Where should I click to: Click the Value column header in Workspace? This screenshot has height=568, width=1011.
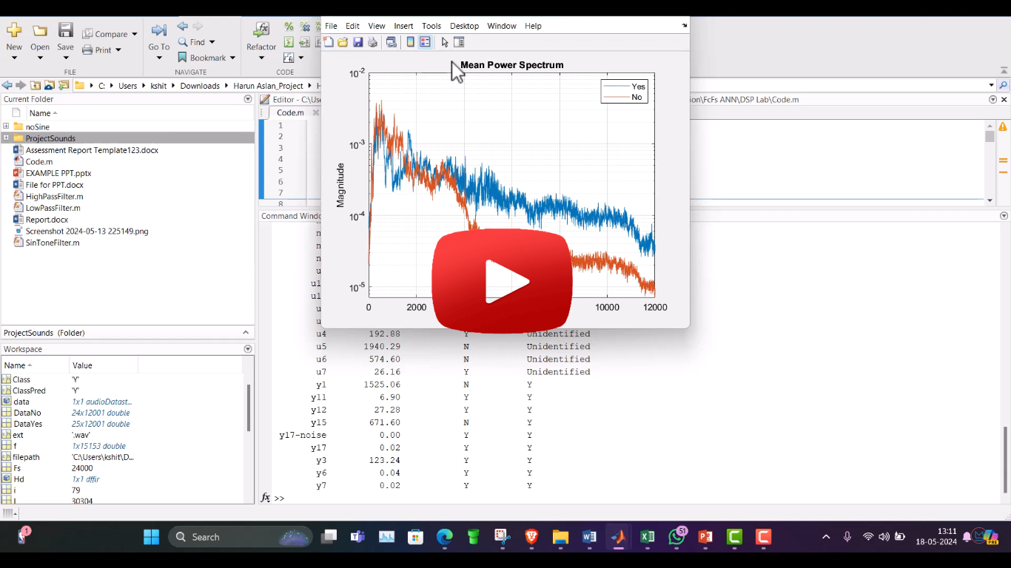[x=104, y=365]
